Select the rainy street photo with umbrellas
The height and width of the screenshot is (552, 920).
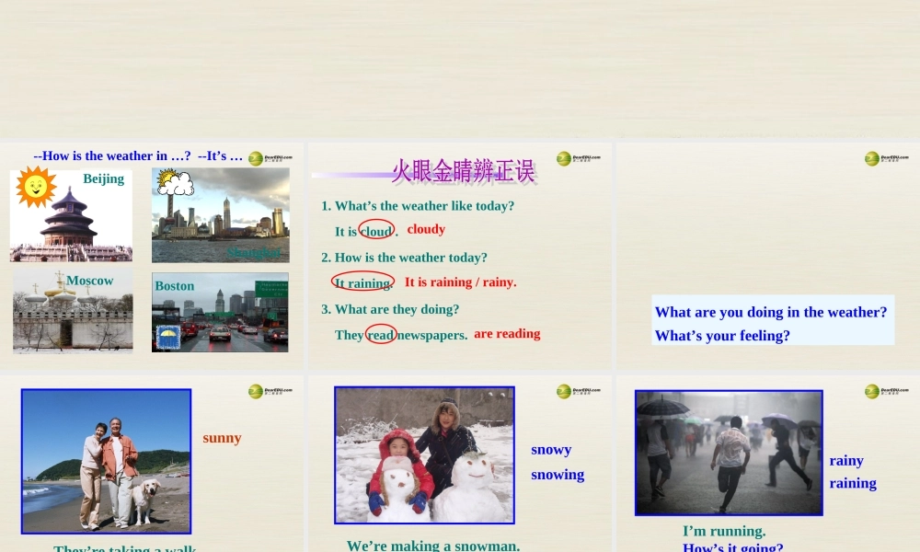[729, 452]
